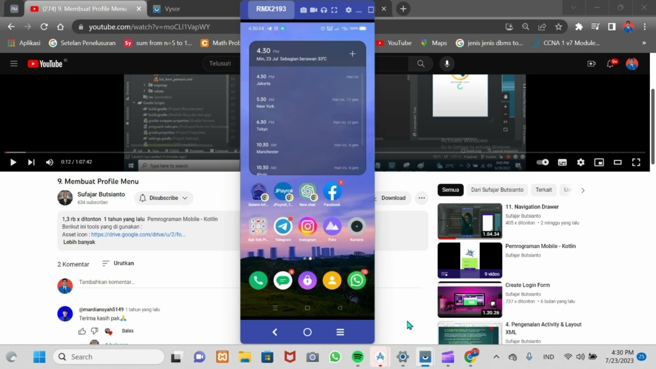Tap the Vysor home circle button

tap(307, 332)
